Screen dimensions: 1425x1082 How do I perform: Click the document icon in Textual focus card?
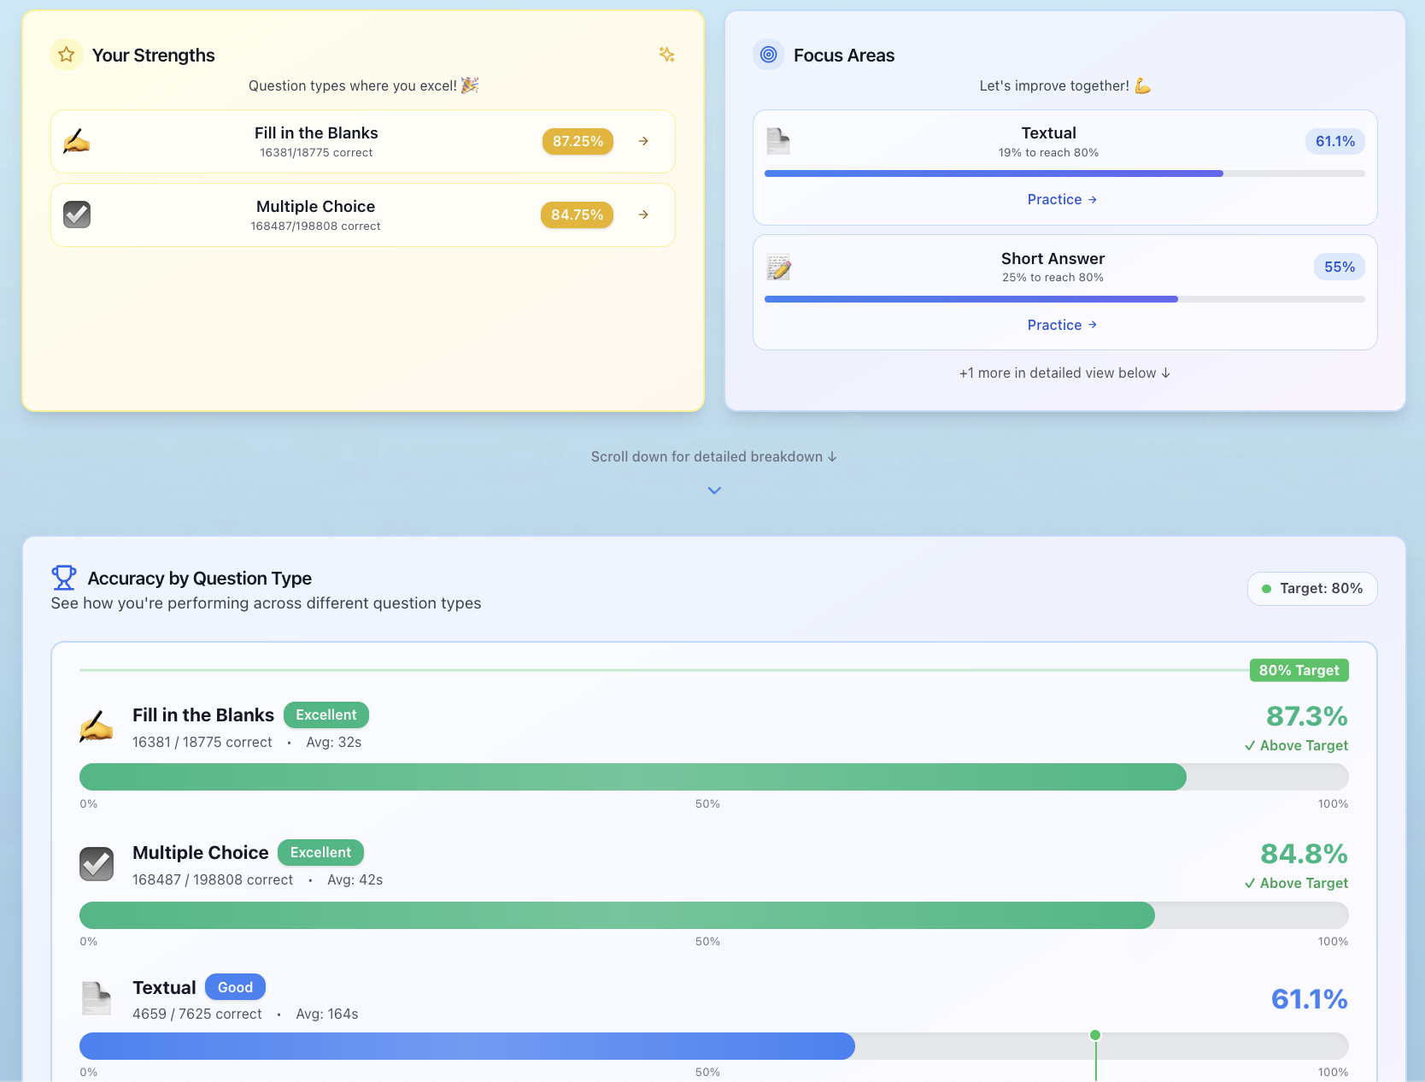778,141
